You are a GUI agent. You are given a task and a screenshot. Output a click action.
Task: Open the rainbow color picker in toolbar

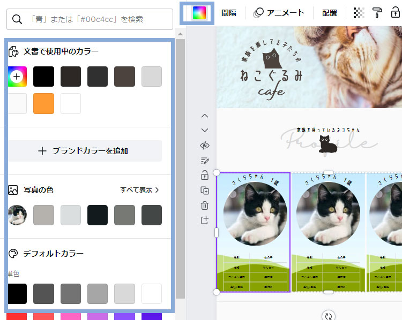(199, 13)
